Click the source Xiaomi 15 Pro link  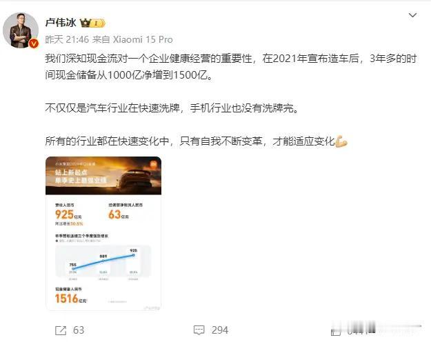point(143,39)
